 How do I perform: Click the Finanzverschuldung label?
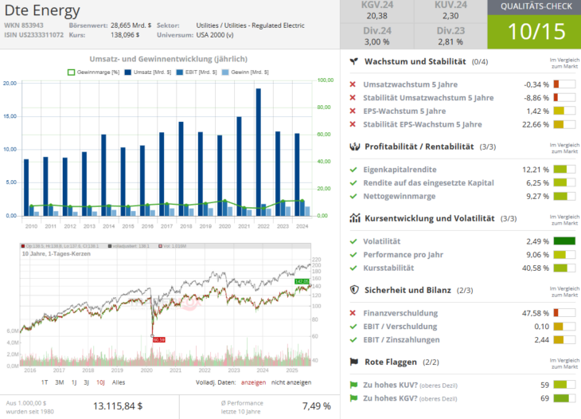(400, 313)
